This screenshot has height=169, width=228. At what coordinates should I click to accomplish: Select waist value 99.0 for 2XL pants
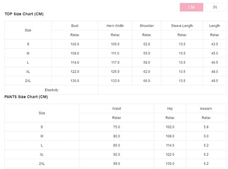[117, 164]
